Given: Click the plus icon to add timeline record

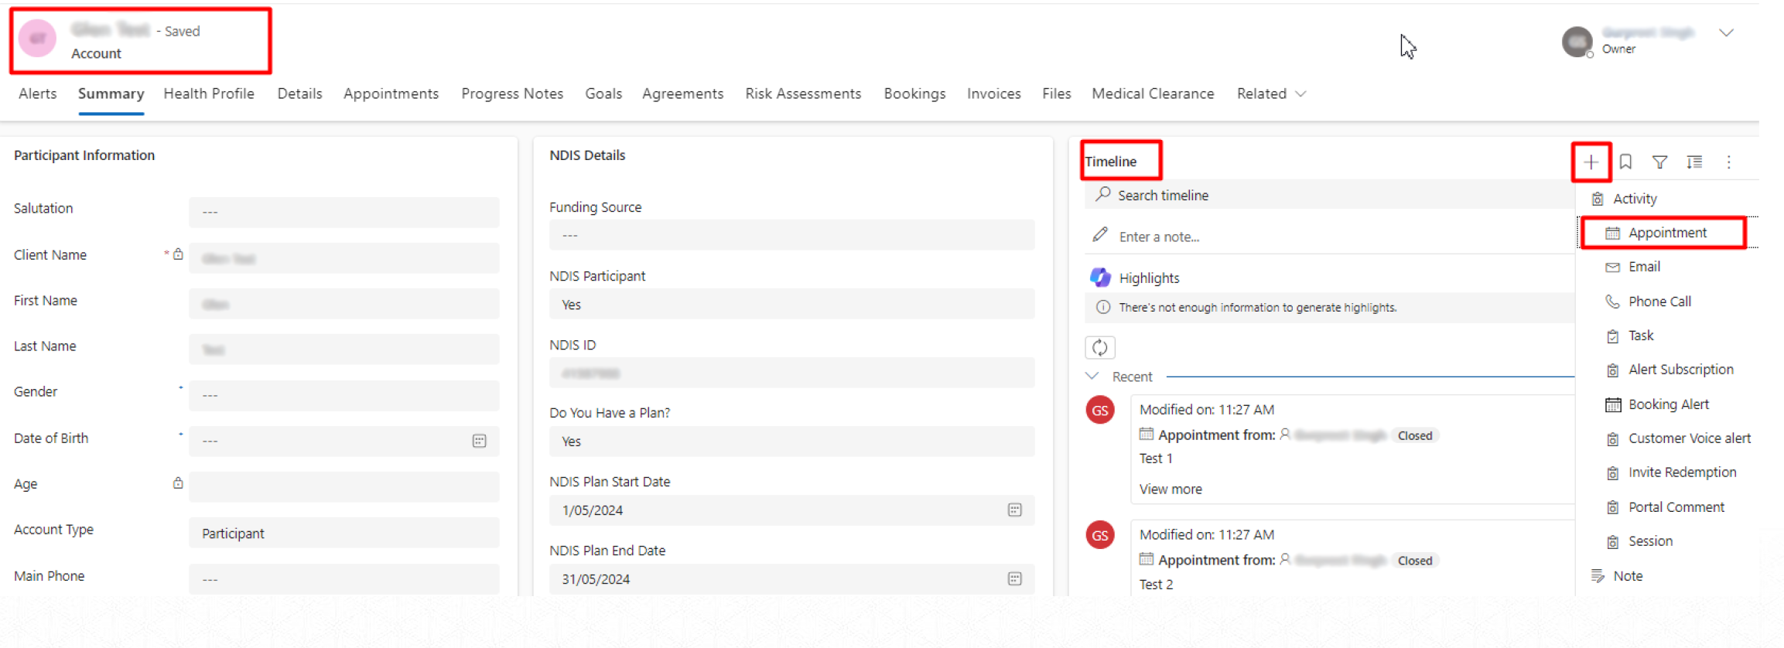Looking at the screenshot, I should tap(1591, 162).
